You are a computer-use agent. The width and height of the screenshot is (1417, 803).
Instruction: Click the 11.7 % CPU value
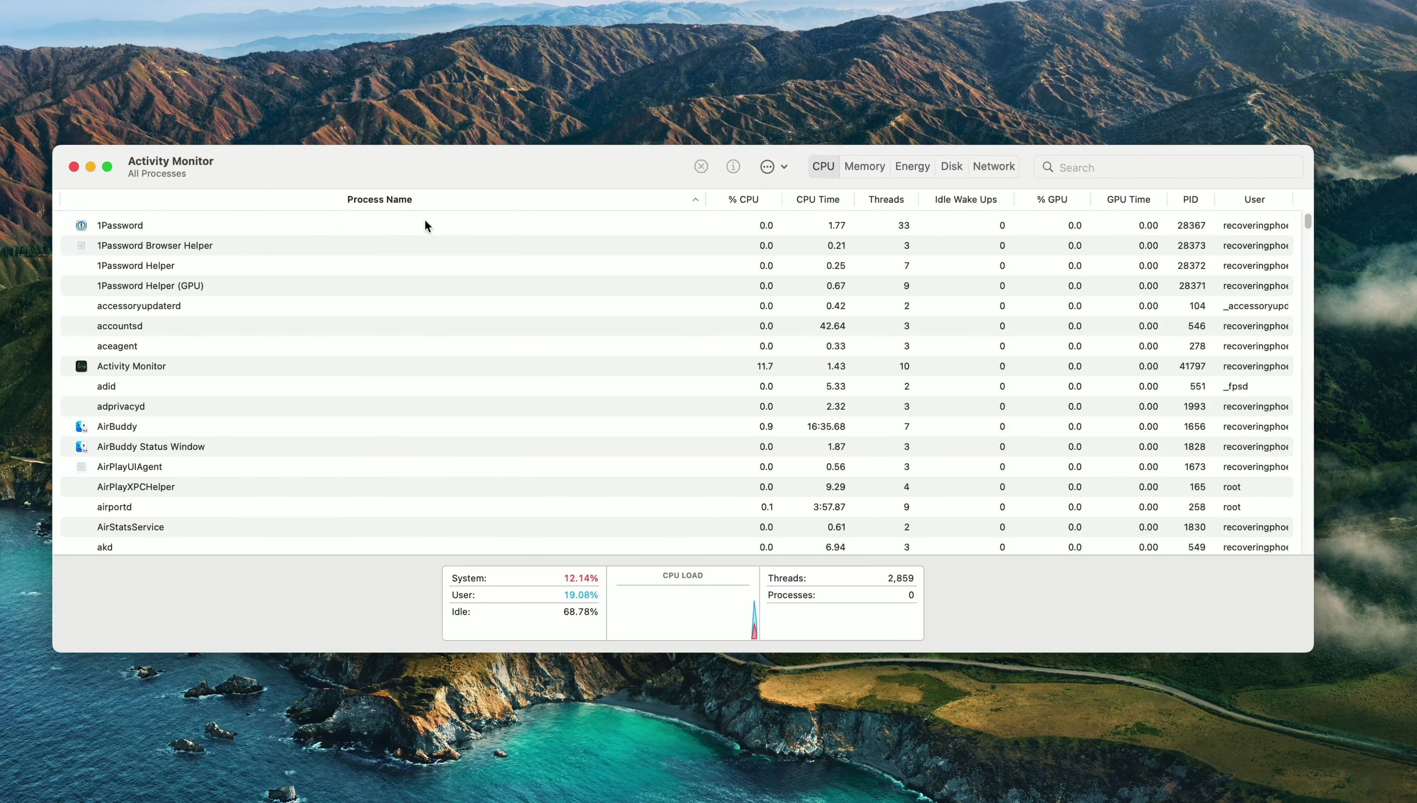coord(765,366)
